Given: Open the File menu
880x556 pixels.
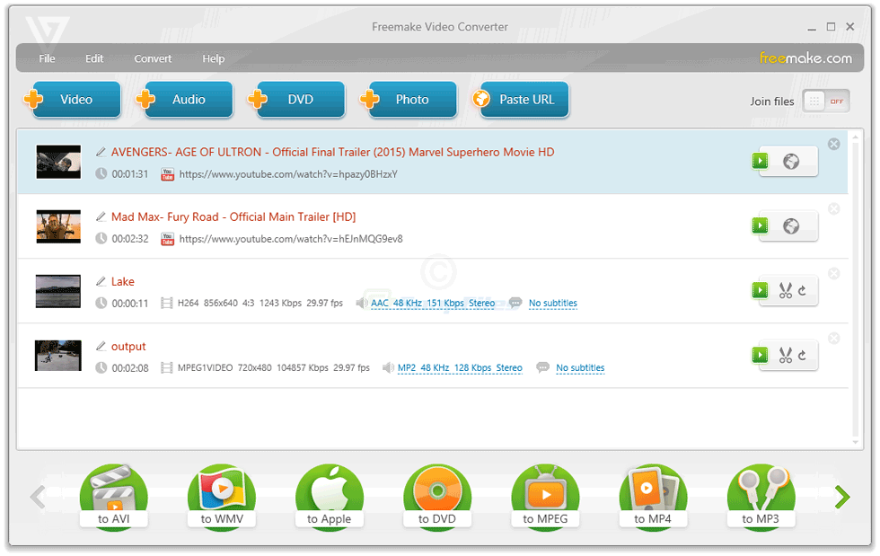Looking at the screenshot, I should coord(47,58).
